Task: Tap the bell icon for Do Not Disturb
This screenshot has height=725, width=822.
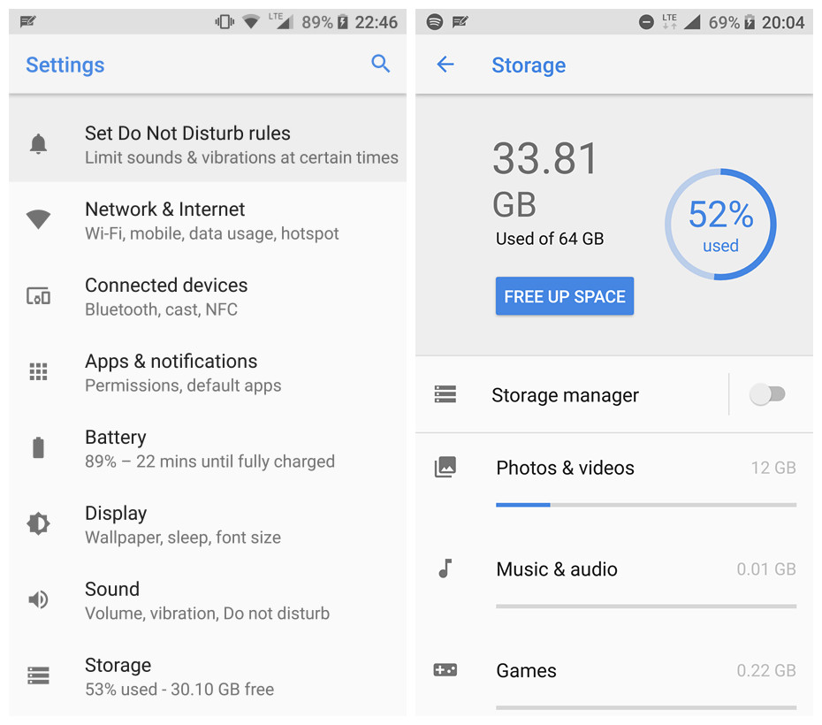Action: (38, 143)
